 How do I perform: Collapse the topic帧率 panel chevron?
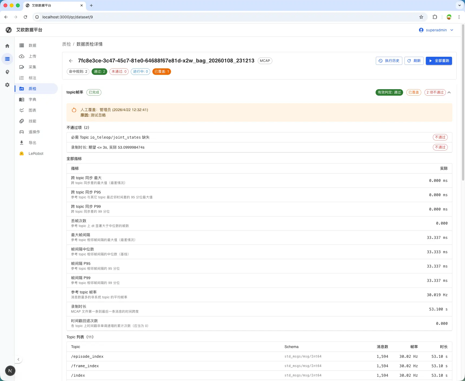coord(449,92)
